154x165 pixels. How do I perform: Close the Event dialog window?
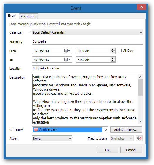[141, 7]
